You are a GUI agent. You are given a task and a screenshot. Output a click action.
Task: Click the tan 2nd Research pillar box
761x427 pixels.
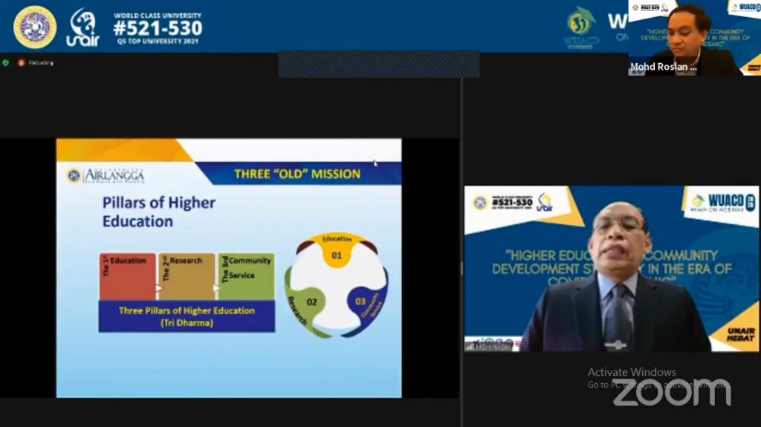[187, 276]
